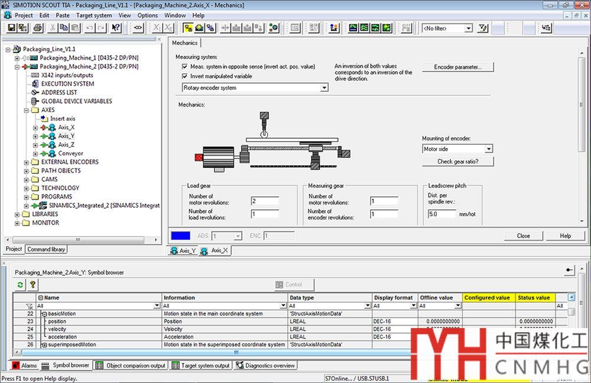Click the Encoder parameter... button
Viewport: 591px width, 383px height.
457,67
